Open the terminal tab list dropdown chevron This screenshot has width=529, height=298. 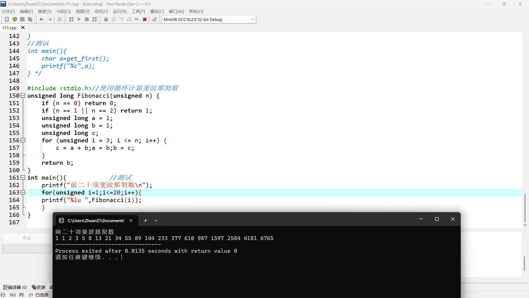(x=156, y=220)
